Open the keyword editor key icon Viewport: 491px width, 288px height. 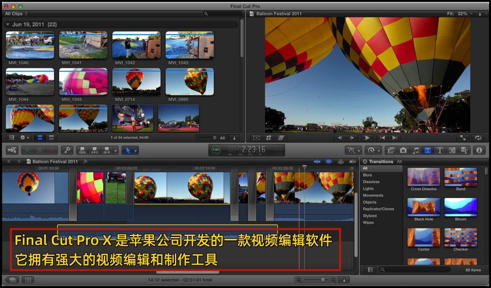(x=67, y=150)
